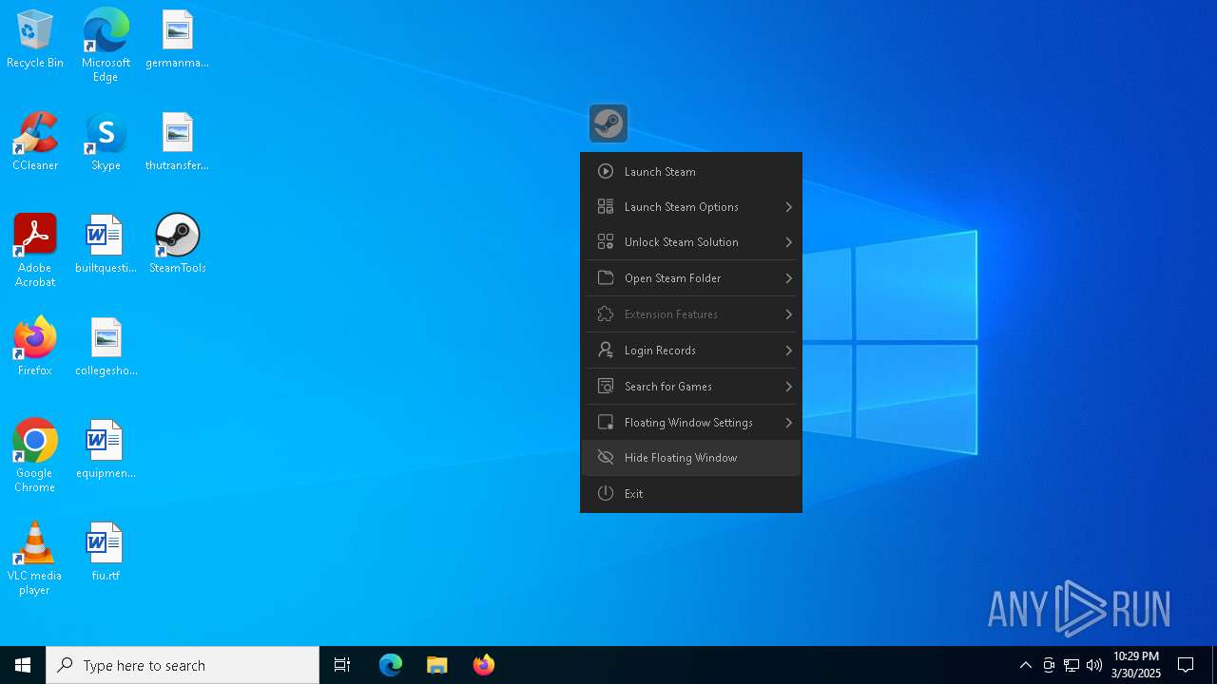The width and height of the screenshot is (1217, 684).
Task: Select the Adobe Acrobat desktop shortcut
Action: click(35, 251)
